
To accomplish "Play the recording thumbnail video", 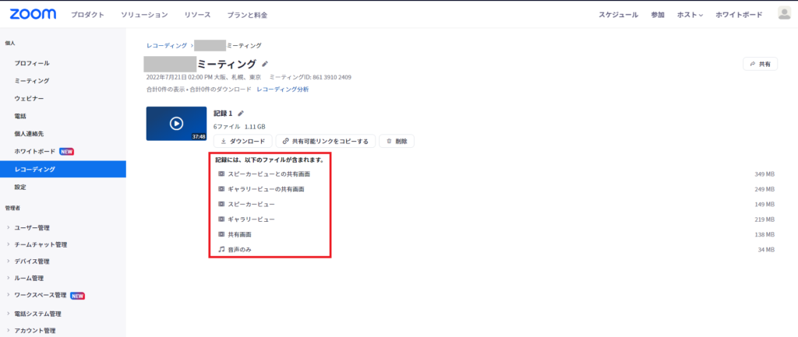I will tap(176, 123).
